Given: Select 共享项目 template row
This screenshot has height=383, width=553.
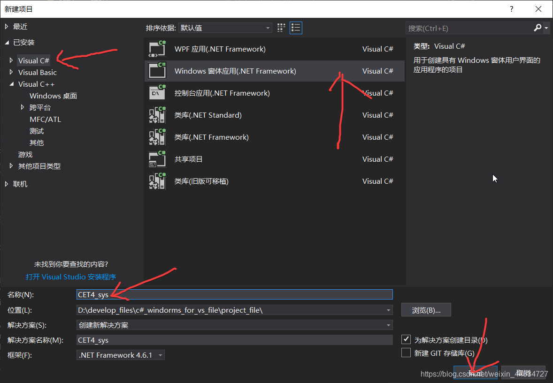Looking at the screenshot, I should 274,159.
